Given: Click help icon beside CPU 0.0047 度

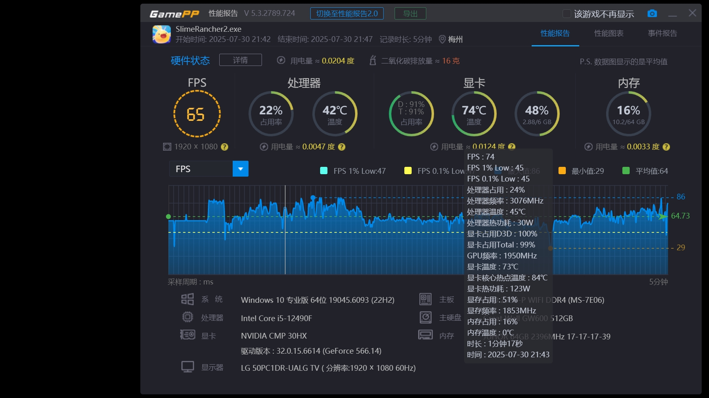Looking at the screenshot, I should tap(342, 147).
